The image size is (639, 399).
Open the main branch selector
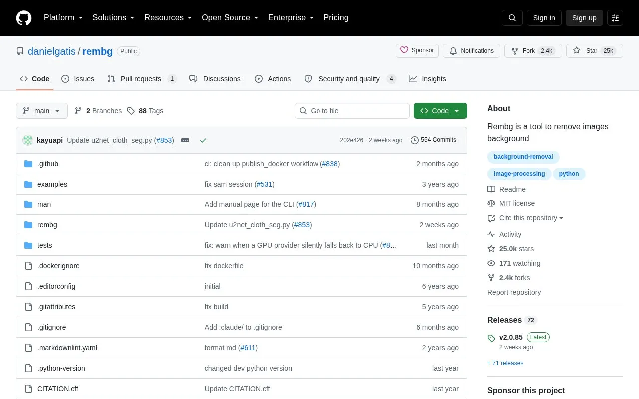coord(42,111)
